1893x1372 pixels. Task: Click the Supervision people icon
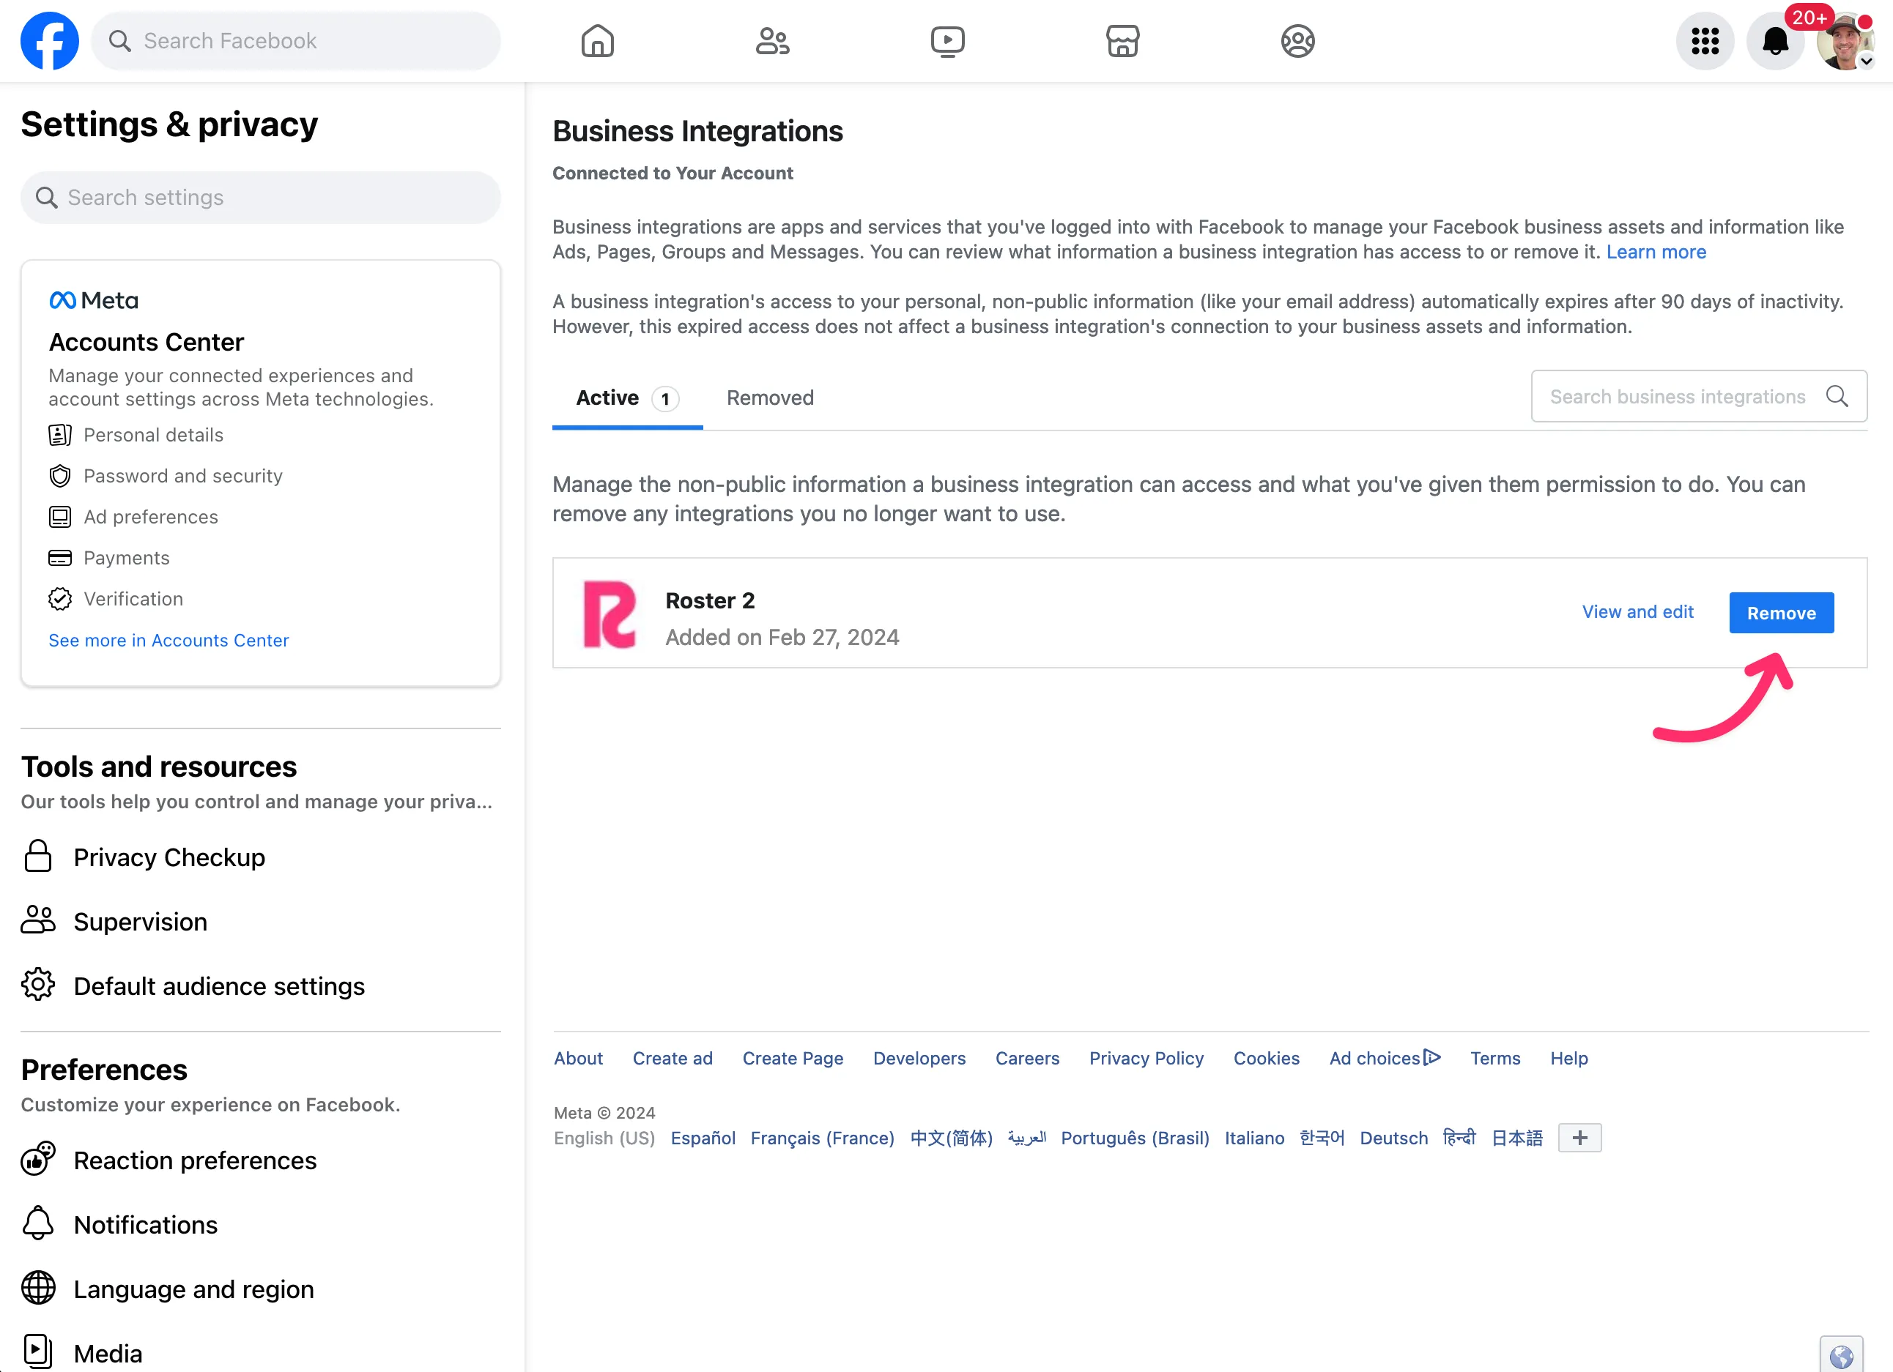38,921
